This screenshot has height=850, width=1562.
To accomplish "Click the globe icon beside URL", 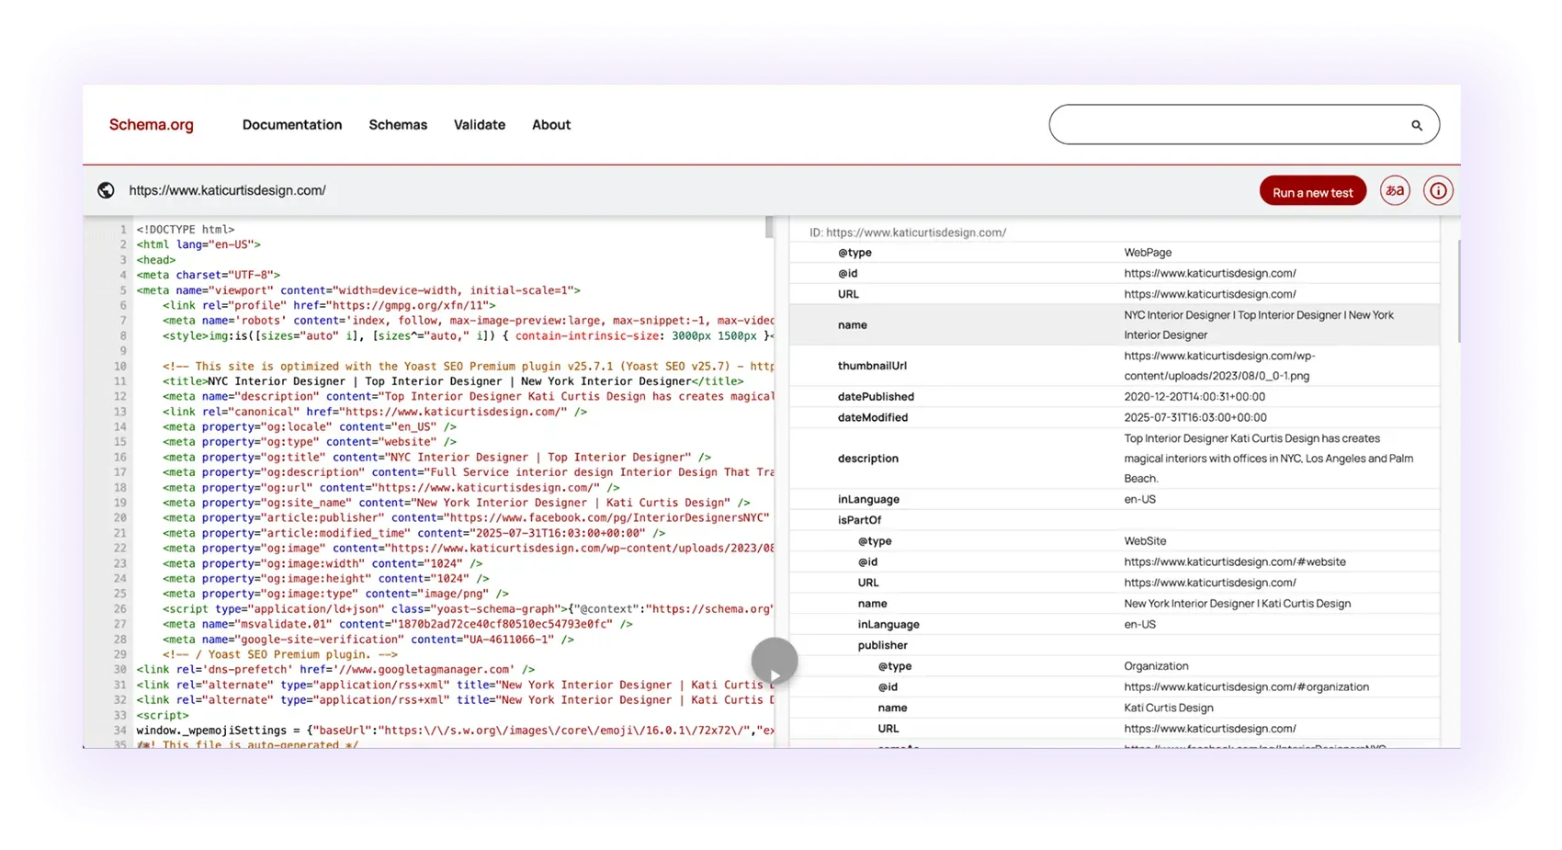I will click(x=106, y=190).
